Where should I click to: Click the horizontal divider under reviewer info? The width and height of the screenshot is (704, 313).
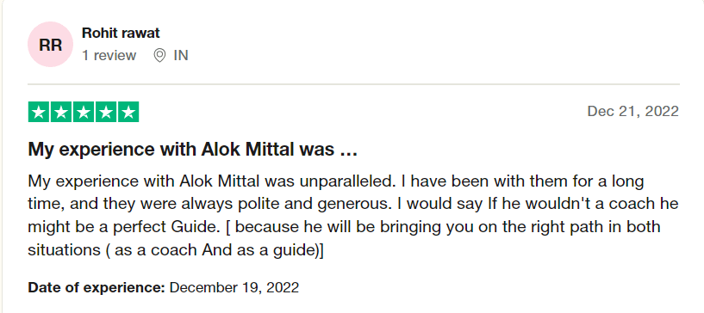tap(353, 83)
